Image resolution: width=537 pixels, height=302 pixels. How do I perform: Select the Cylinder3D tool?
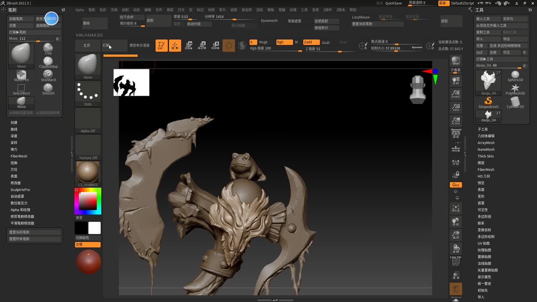click(x=515, y=103)
